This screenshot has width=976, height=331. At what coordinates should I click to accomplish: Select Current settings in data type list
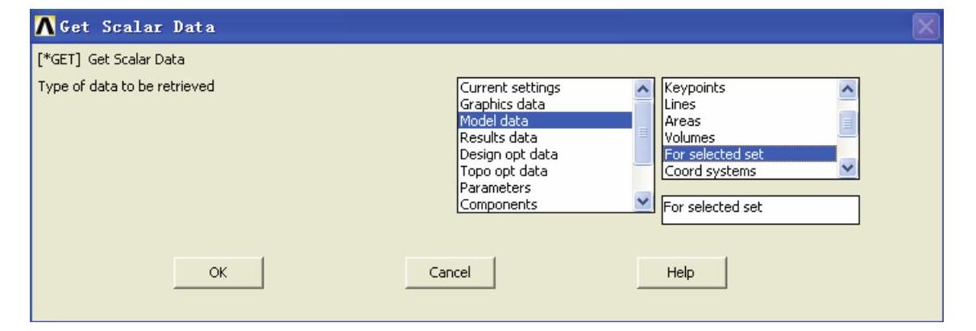coord(509,87)
